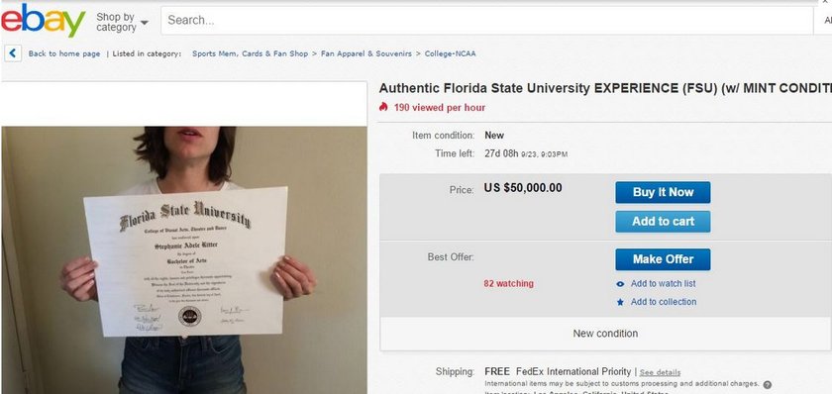Open the College-NCAA breadcrumb
The width and height of the screenshot is (832, 394).
pyautogui.click(x=450, y=53)
